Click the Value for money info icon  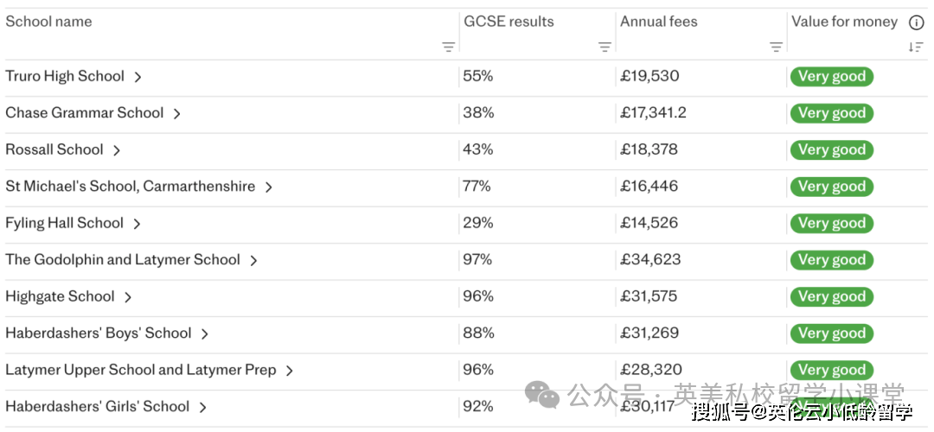pos(916,22)
